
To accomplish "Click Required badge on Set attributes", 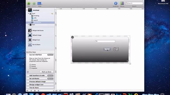I will pos(50,79).
